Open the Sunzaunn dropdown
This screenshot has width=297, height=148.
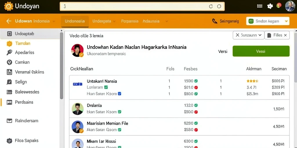249,35
